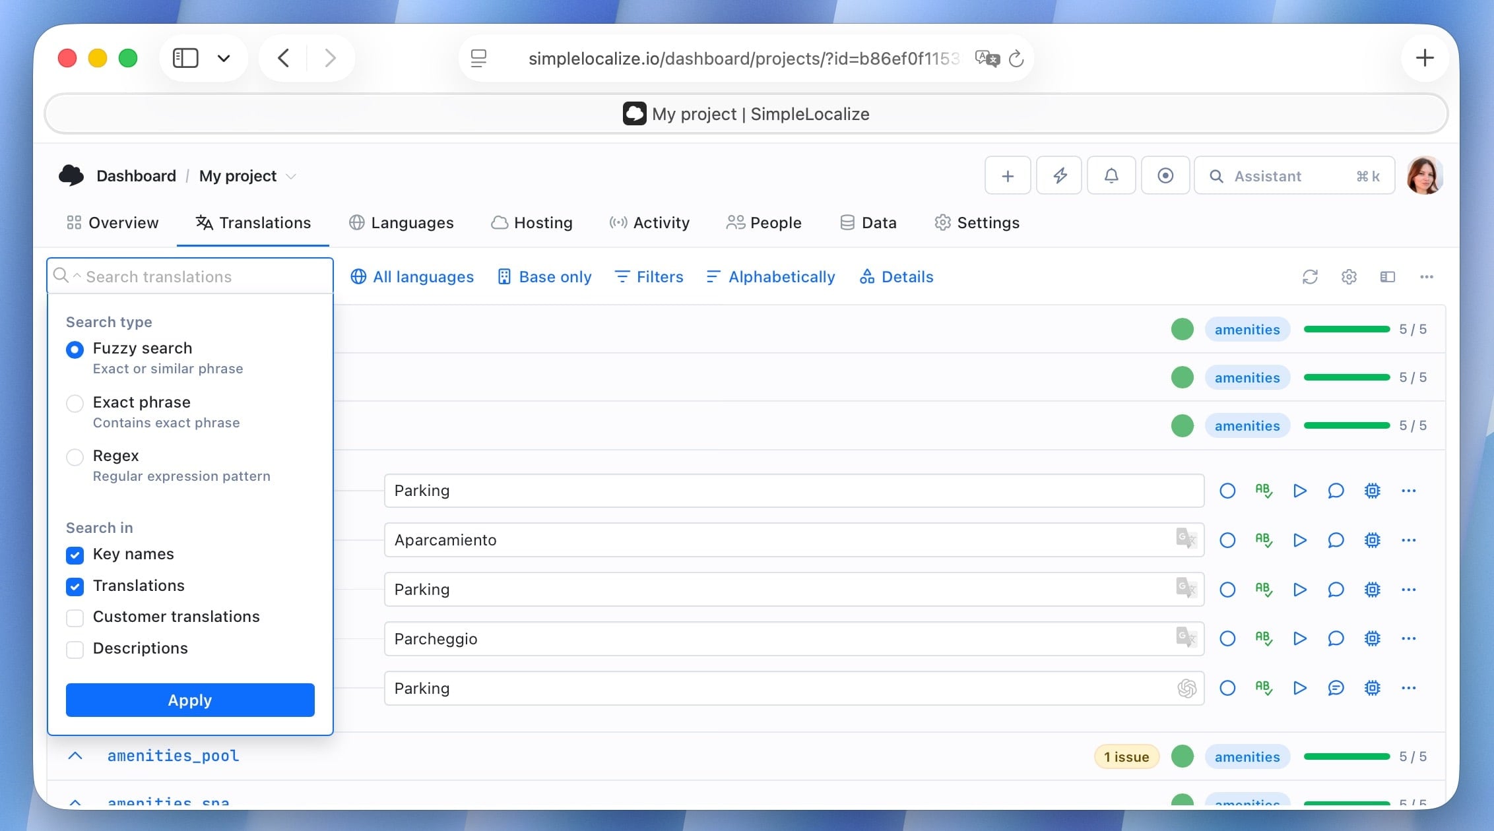This screenshot has width=1494, height=831.
Task: Click the chip icon on Parcheggio row
Action: click(x=1373, y=638)
